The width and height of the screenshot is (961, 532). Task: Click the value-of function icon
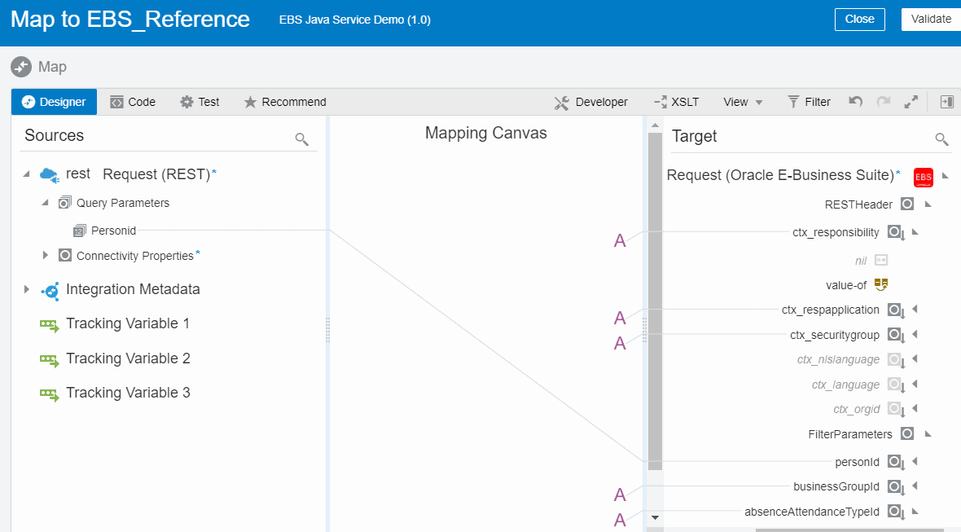click(x=881, y=285)
